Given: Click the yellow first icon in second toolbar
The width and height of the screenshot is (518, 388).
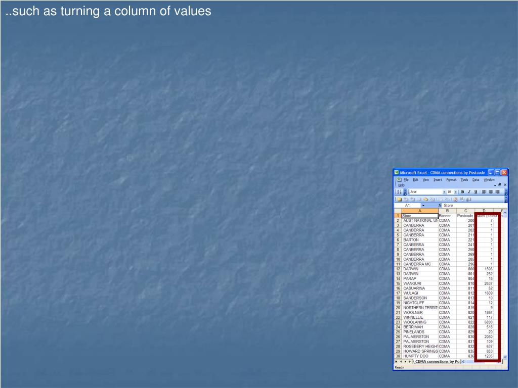Looking at the screenshot, I should [x=400, y=199].
